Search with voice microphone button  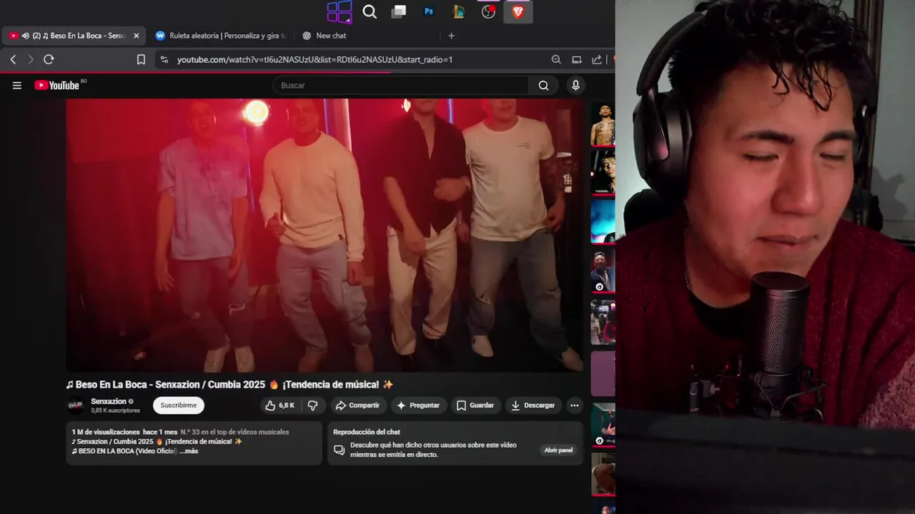click(575, 86)
